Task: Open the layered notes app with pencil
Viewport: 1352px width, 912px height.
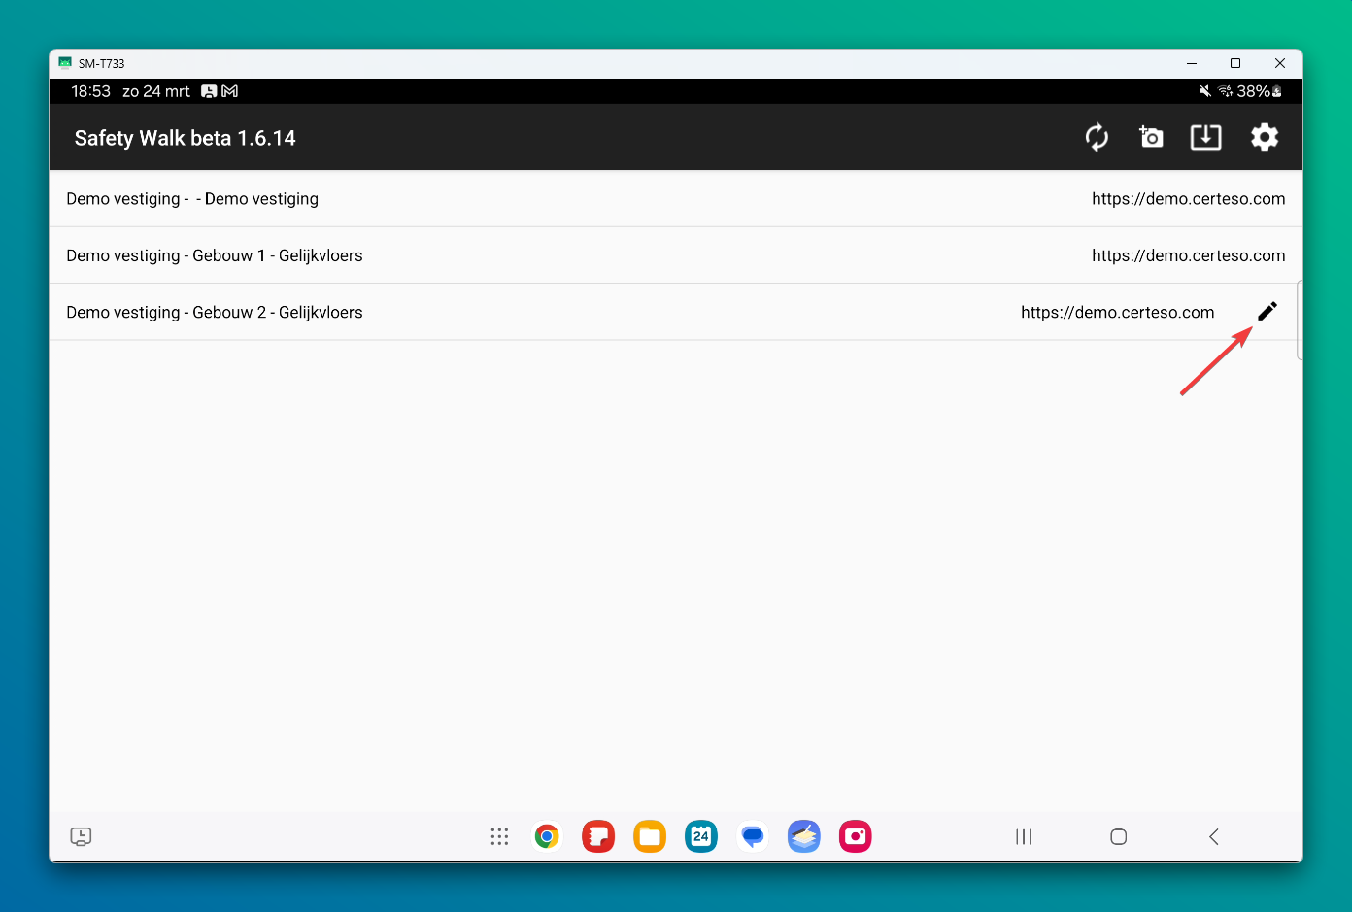Action: [804, 836]
